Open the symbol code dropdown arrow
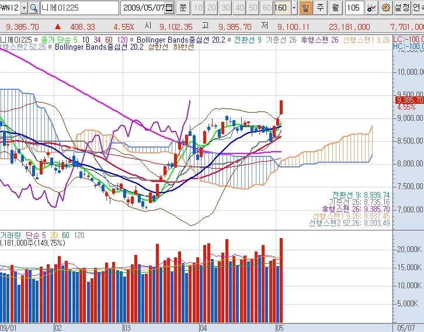424x332 pixels. click(x=23, y=8)
